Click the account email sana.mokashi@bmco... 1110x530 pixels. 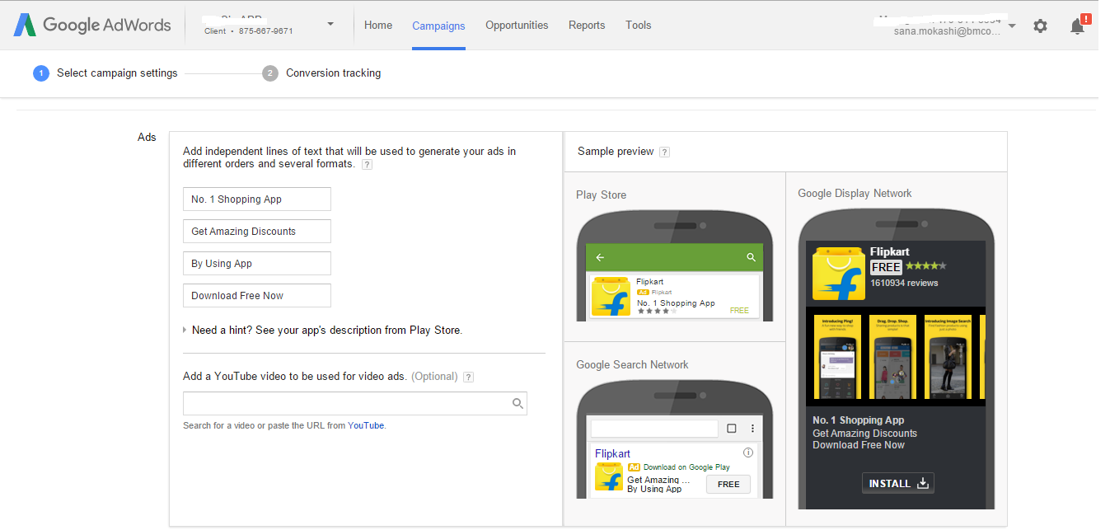pyautogui.click(x=947, y=31)
